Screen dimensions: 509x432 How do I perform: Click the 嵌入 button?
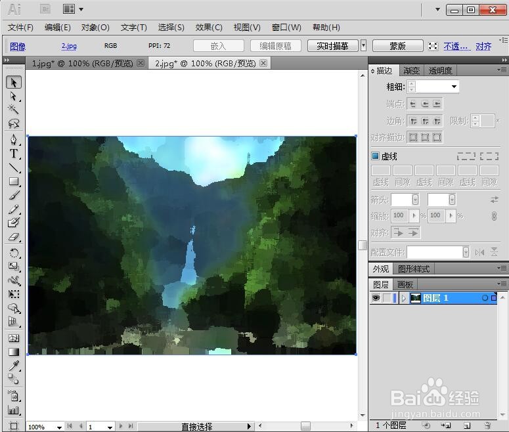click(x=219, y=46)
